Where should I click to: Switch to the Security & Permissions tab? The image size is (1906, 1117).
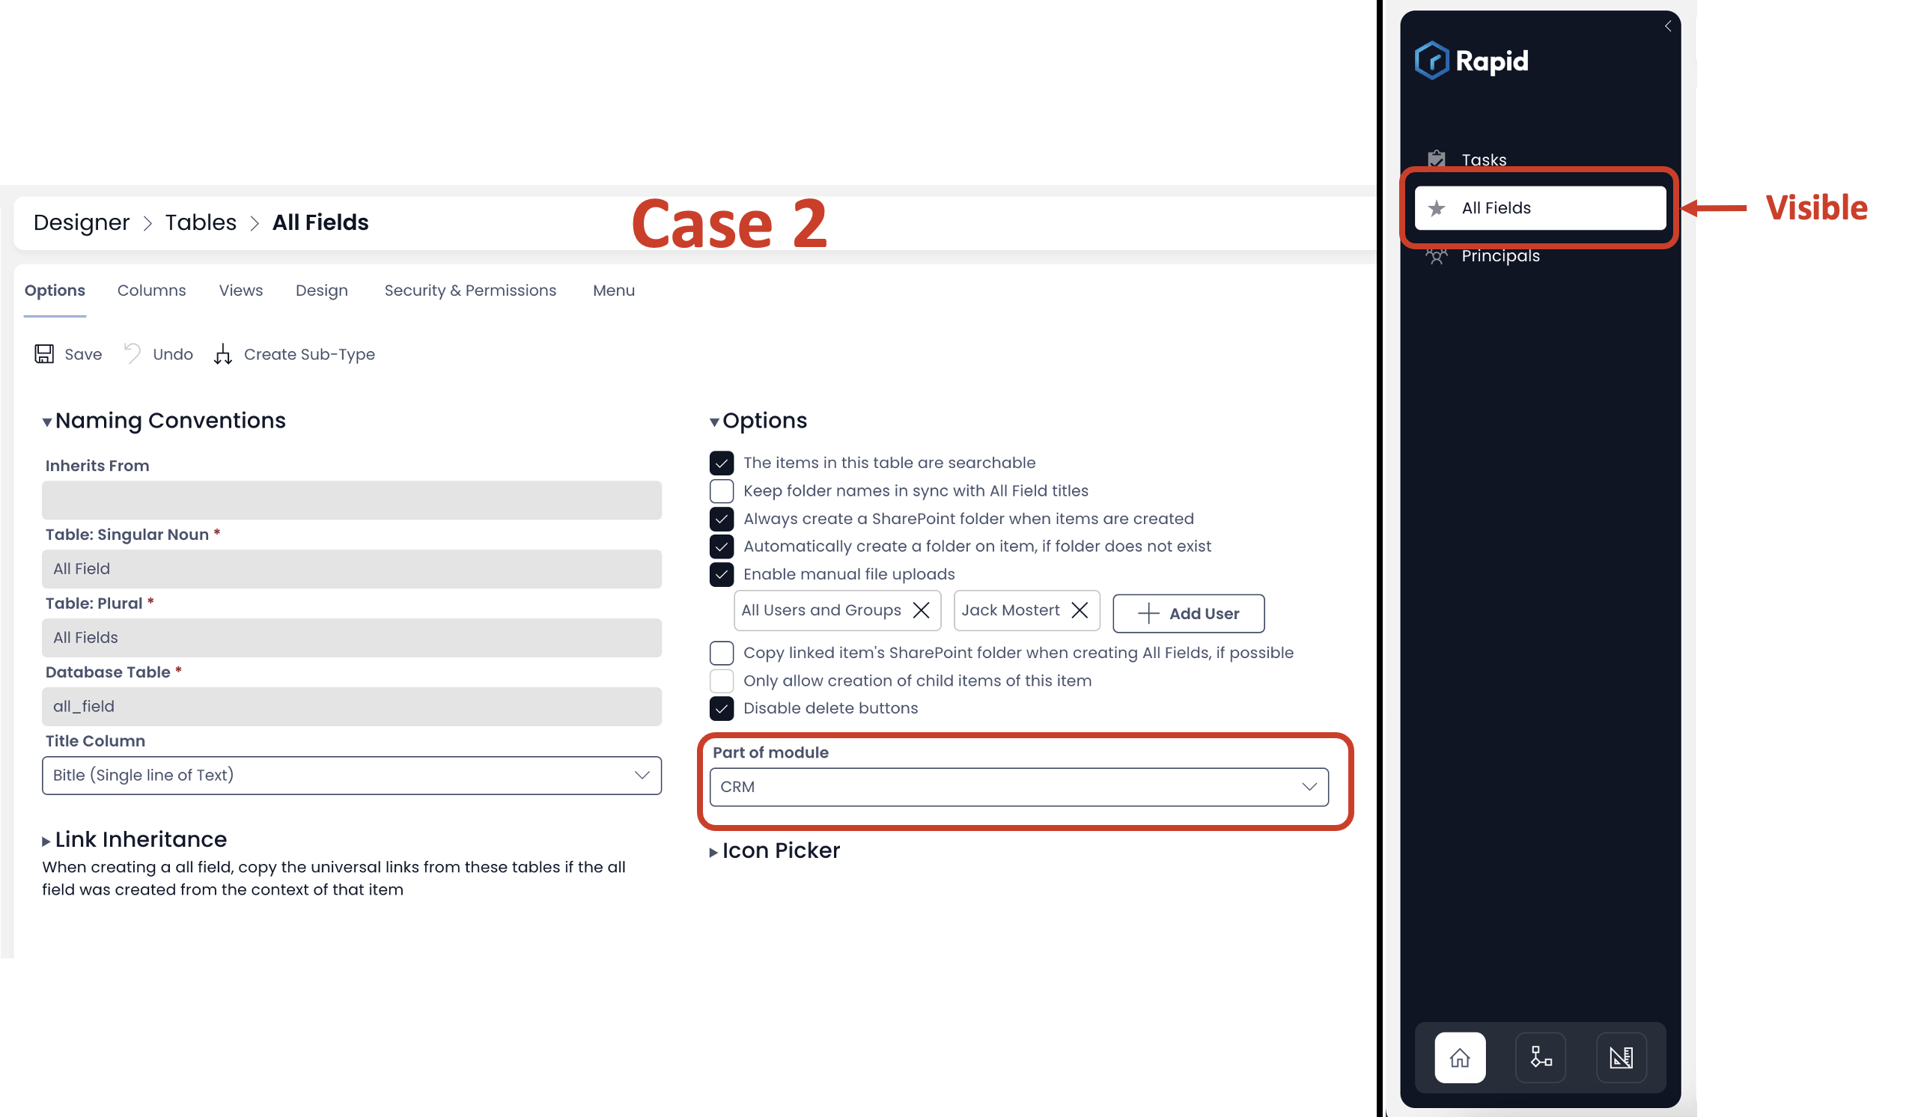pyautogui.click(x=469, y=290)
